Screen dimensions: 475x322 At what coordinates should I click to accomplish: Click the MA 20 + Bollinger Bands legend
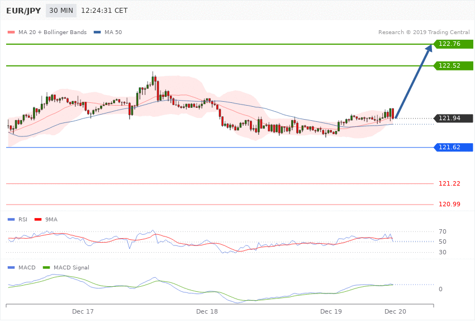[x=53, y=32]
